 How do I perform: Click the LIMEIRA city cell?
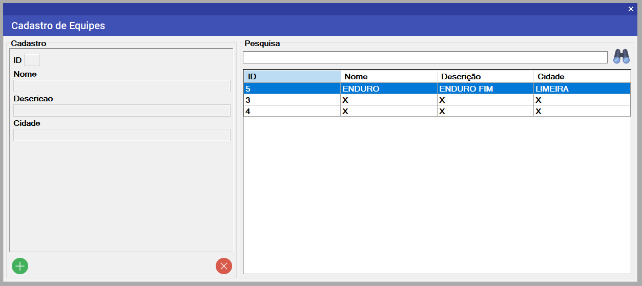pos(582,89)
